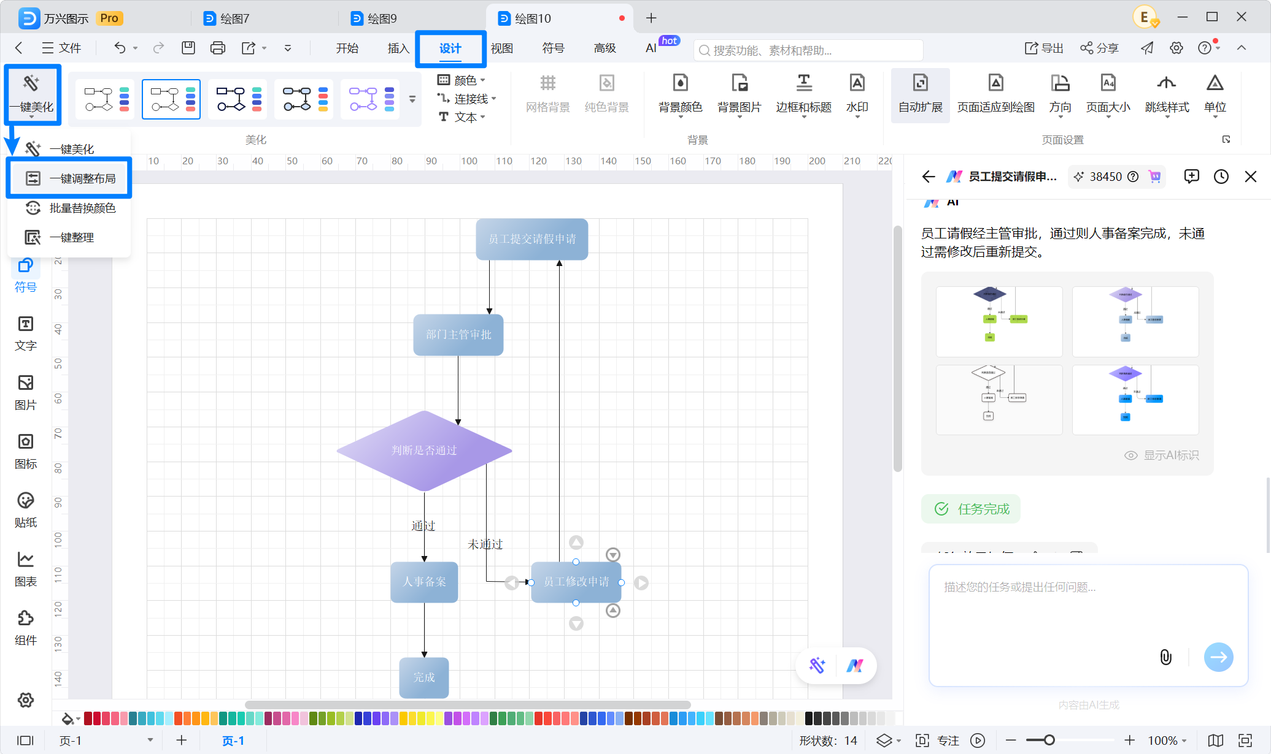Open the 文件 menu button
The height and width of the screenshot is (754, 1271).
[x=61, y=48]
